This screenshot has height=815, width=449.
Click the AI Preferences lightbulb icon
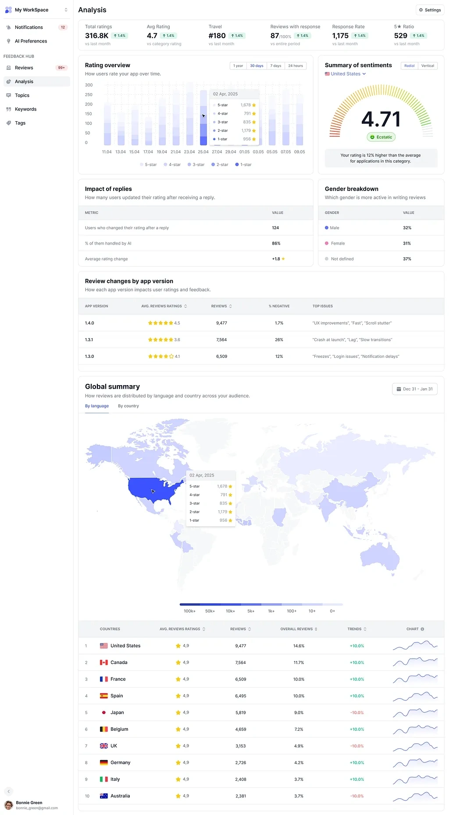click(x=9, y=41)
